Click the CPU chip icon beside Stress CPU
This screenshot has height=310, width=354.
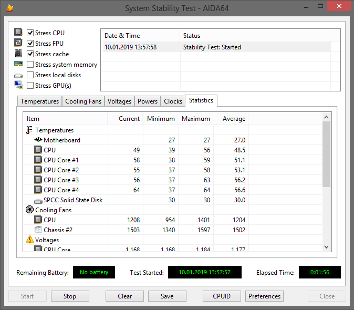click(x=18, y=32)
